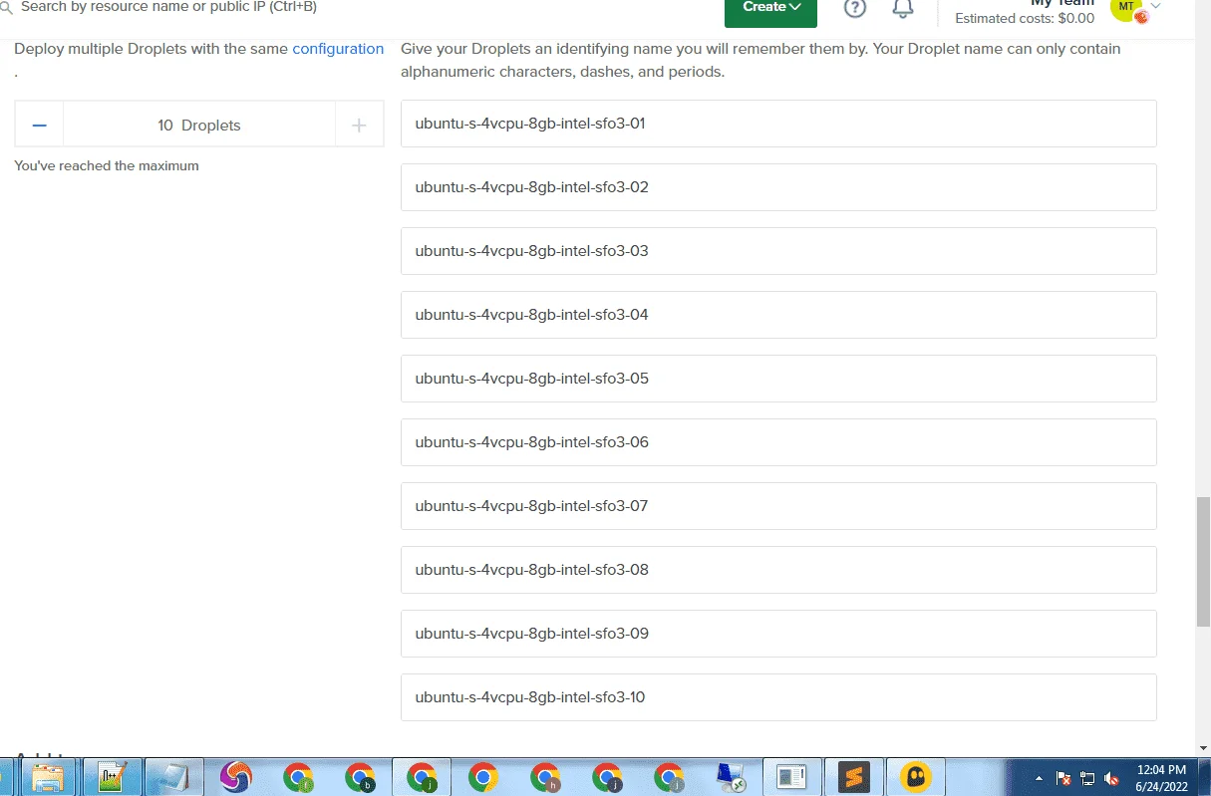The image size is (1211, 796).
Task: Open the yellow CyberGhost VPN icon
Action: tap(916, 777)
